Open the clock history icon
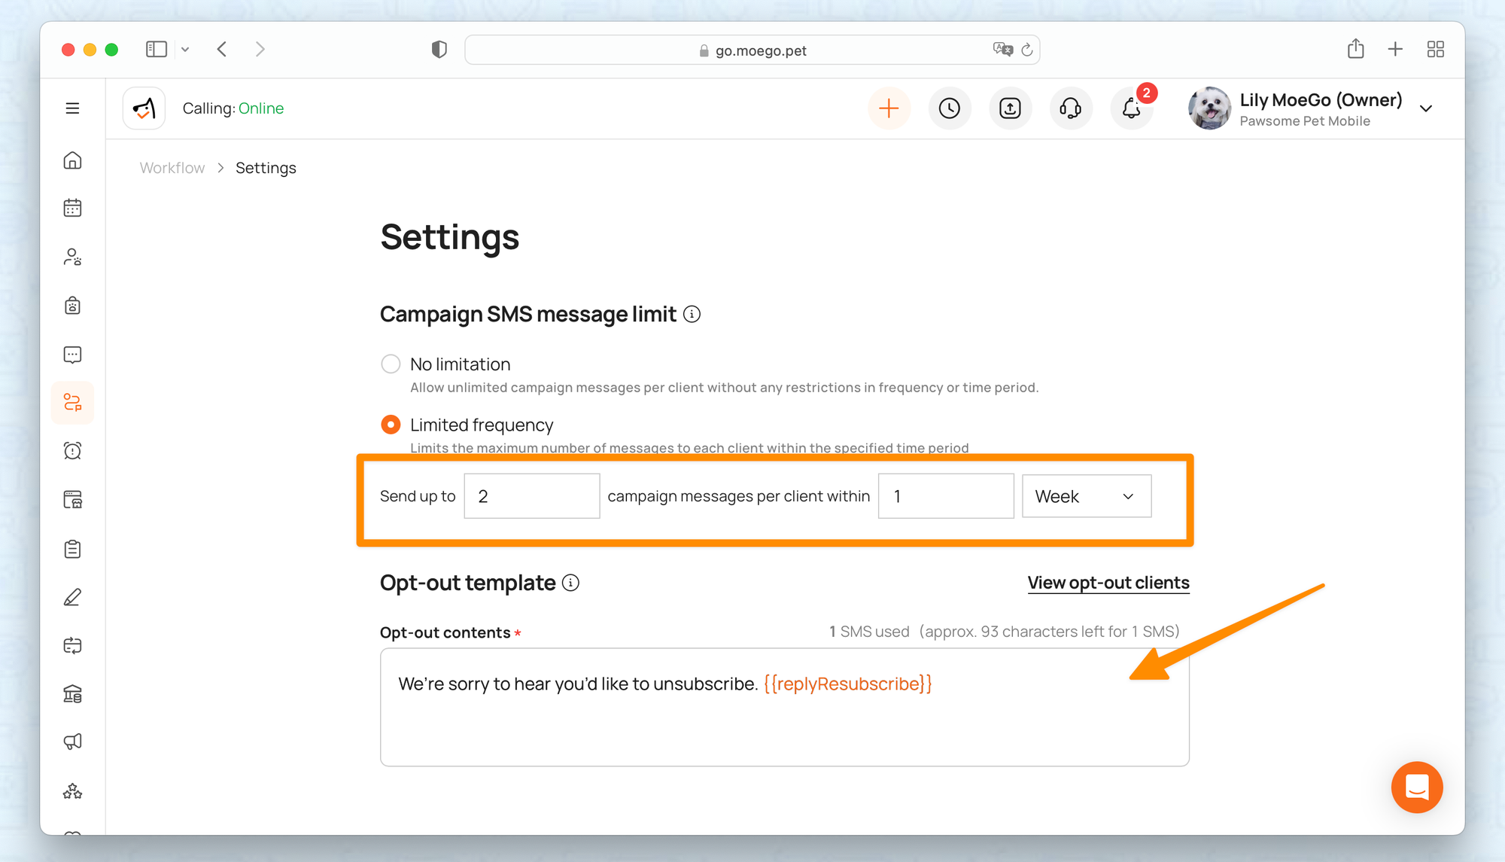Screen dimensions: 1505x862 click(950, 108)
